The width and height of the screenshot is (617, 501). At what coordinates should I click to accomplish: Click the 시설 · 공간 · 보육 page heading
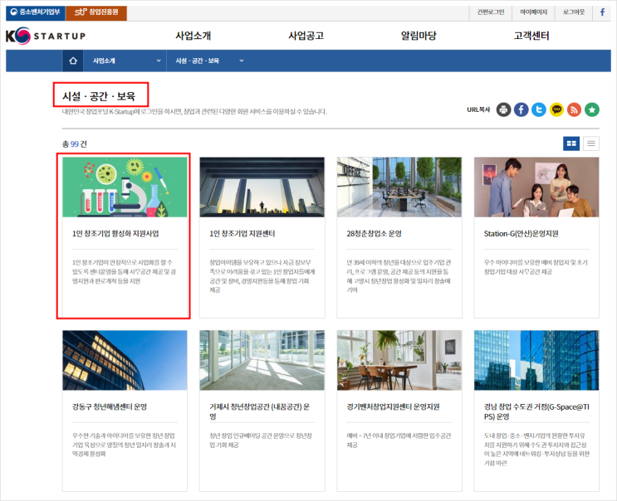click(x=99, y=96)
